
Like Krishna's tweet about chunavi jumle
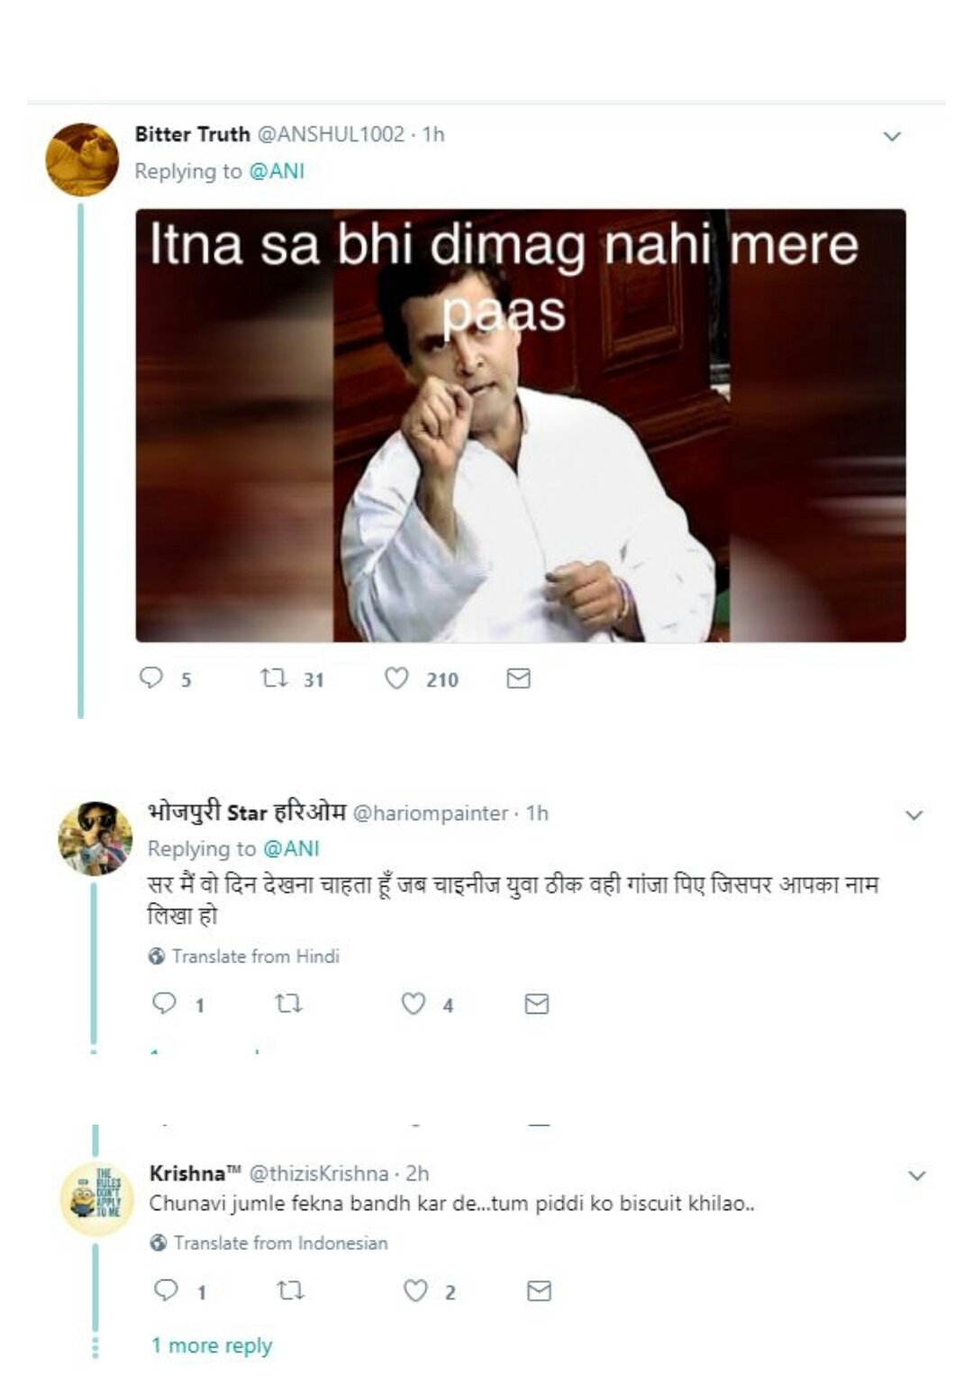click(x=414, y=1290)
